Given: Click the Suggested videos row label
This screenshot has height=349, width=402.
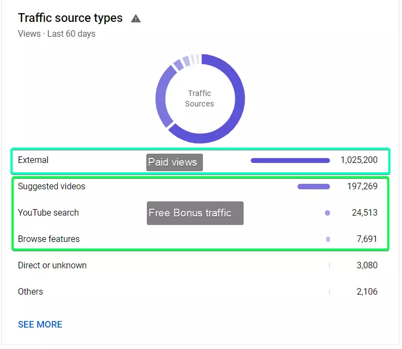Looking at the screenshot, I should click(52, 187).
